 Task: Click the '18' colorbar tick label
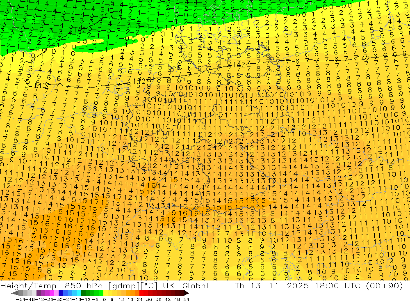[x=130, y=299]
